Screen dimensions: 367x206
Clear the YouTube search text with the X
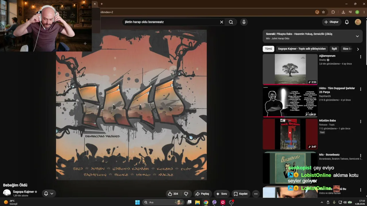222,22
